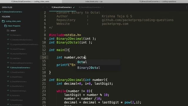Click 'Krishna Teja G S' author comment
This screenshot has width=188, height=106.
coord(117,16)
